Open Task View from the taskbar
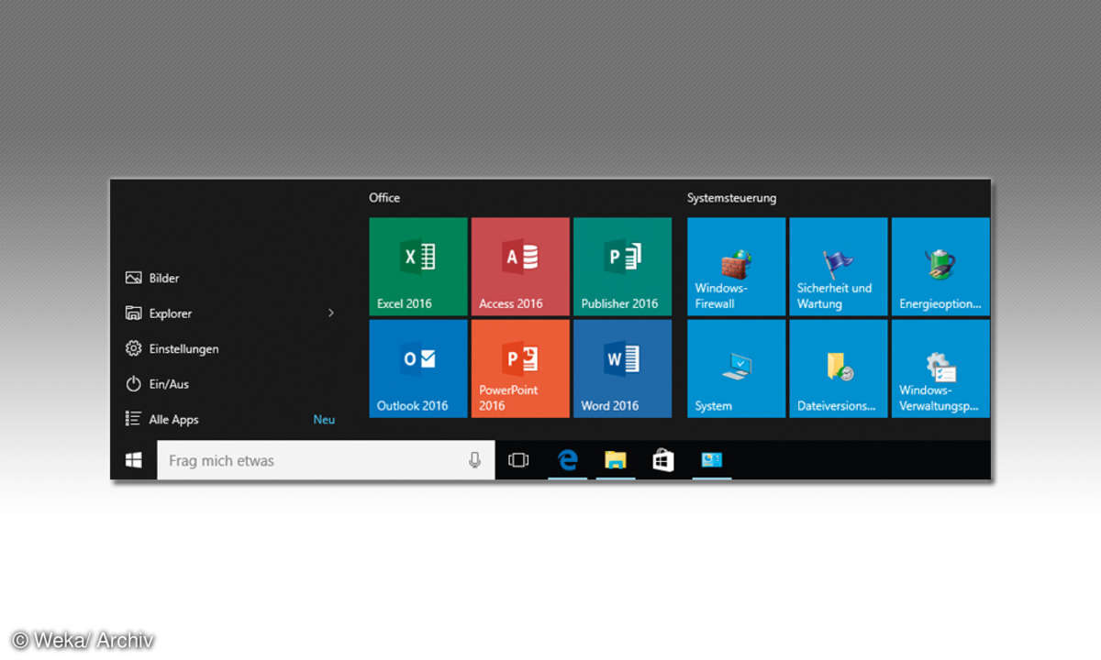 coord(518,460)
